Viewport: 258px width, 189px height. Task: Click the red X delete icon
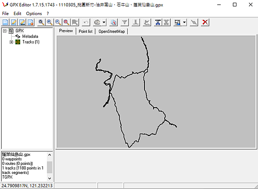coord(205,22)
